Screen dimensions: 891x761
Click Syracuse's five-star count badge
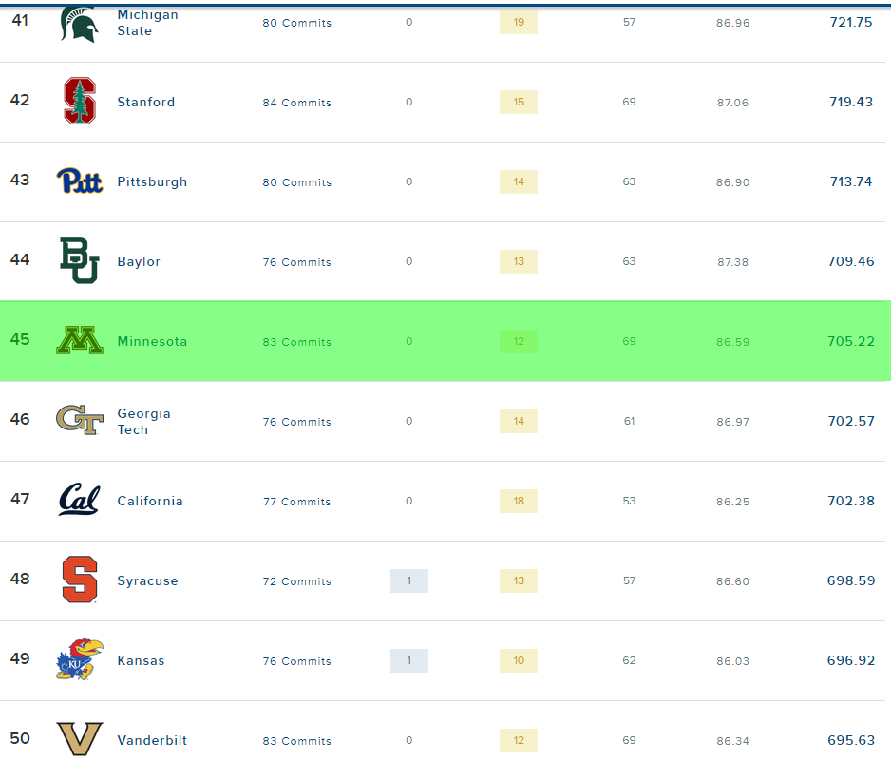409,581
